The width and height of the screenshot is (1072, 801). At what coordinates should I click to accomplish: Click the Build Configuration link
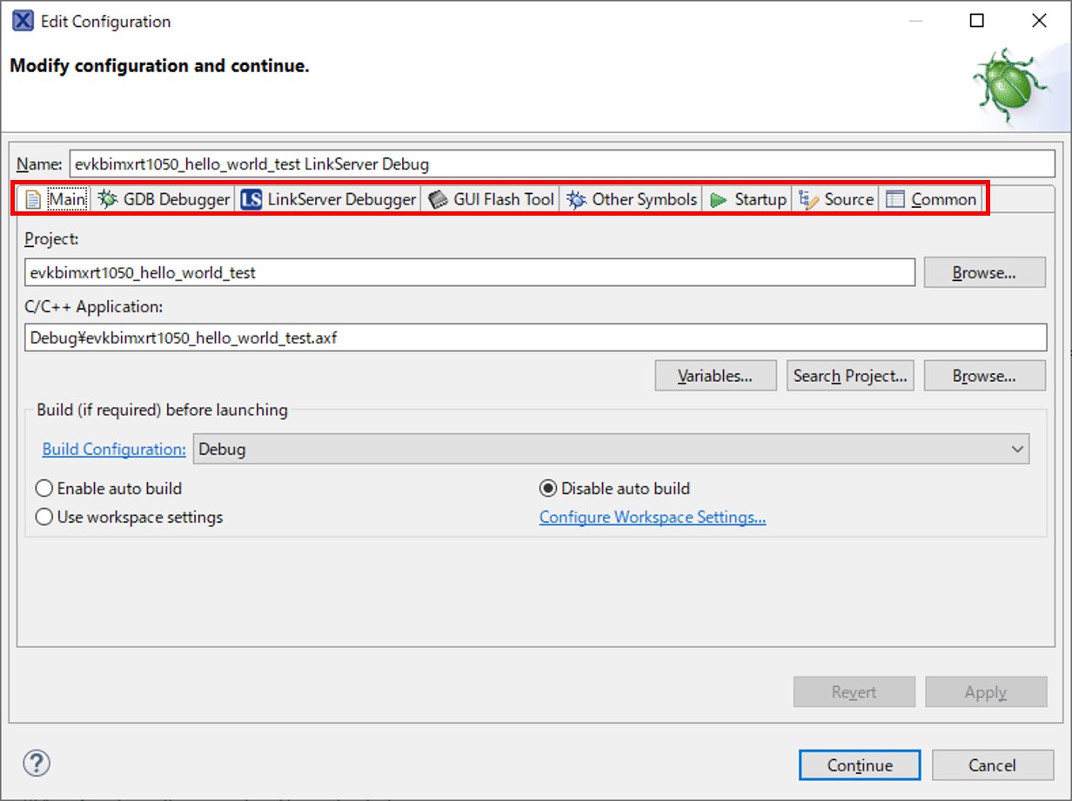click(114, 450)
